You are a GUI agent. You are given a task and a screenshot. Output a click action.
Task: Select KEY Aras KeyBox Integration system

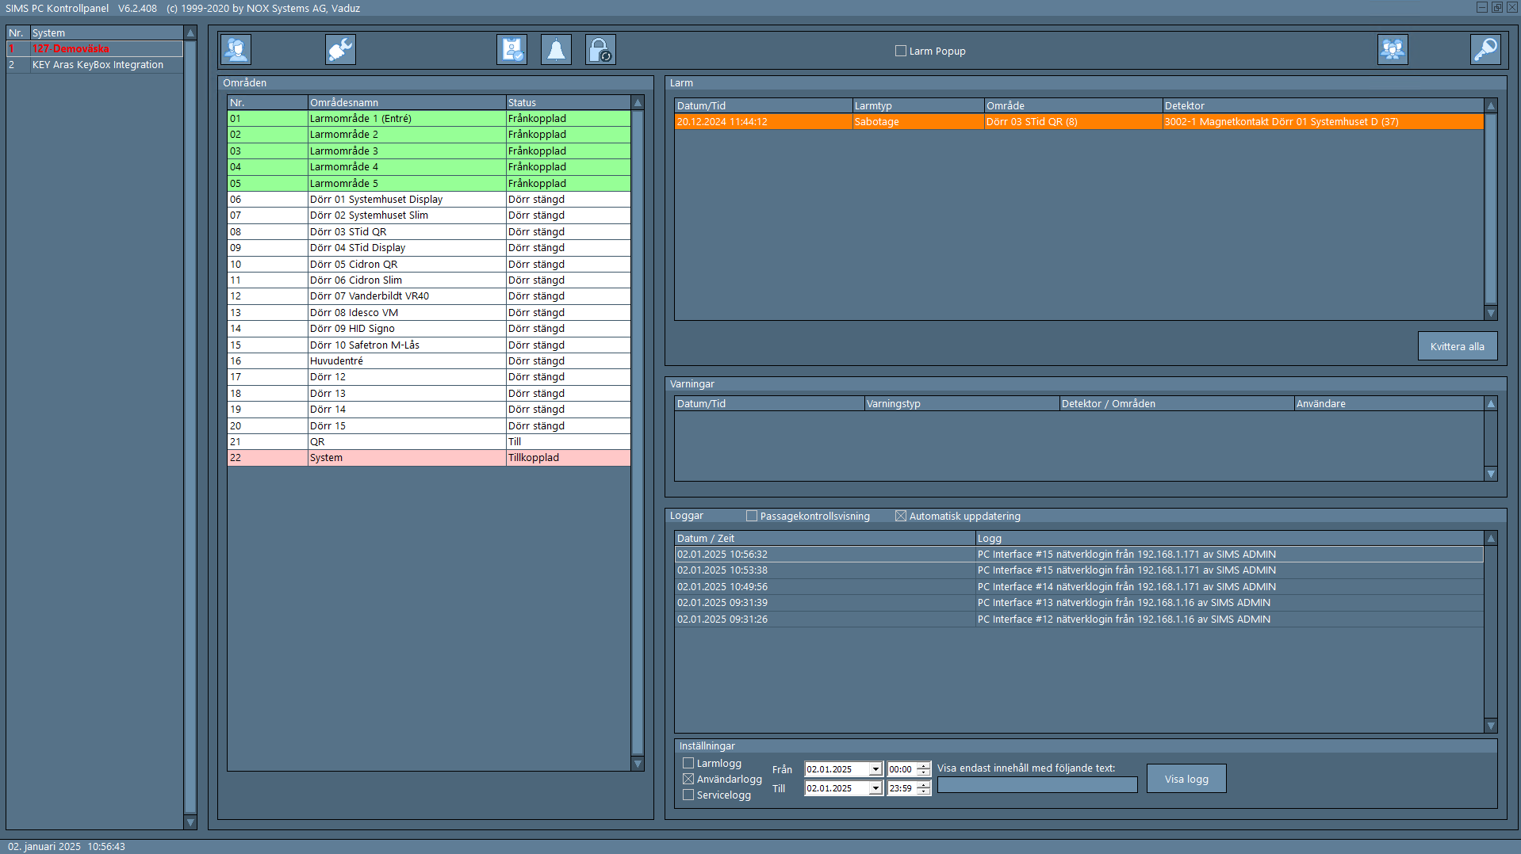tap(95, 65)
